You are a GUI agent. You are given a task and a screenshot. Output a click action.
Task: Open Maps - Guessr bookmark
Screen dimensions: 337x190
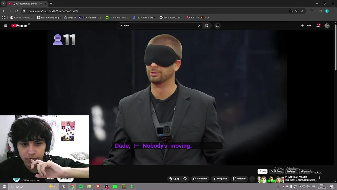pyautogui.click(x=91, y=18)
